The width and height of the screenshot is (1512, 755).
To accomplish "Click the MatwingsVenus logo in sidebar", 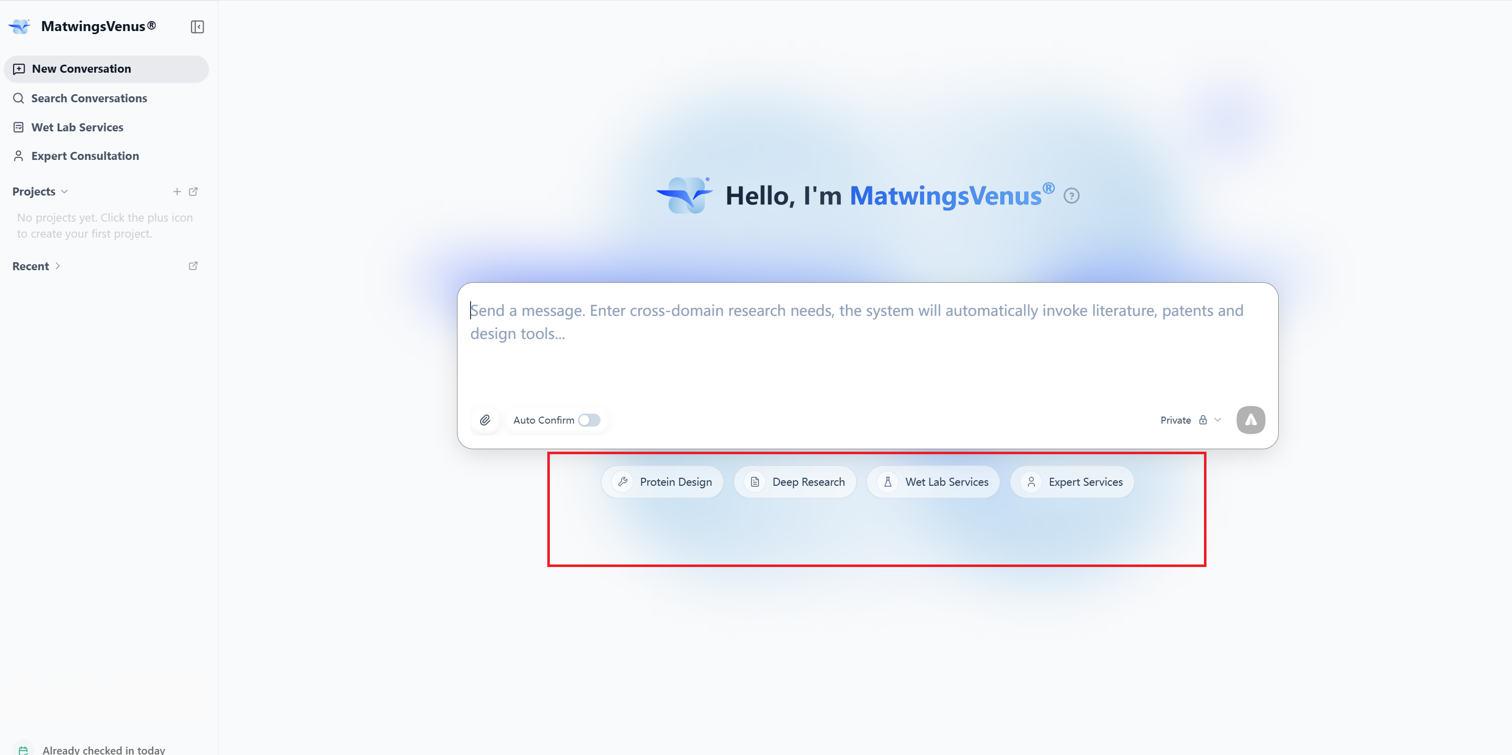I will 20,27.
